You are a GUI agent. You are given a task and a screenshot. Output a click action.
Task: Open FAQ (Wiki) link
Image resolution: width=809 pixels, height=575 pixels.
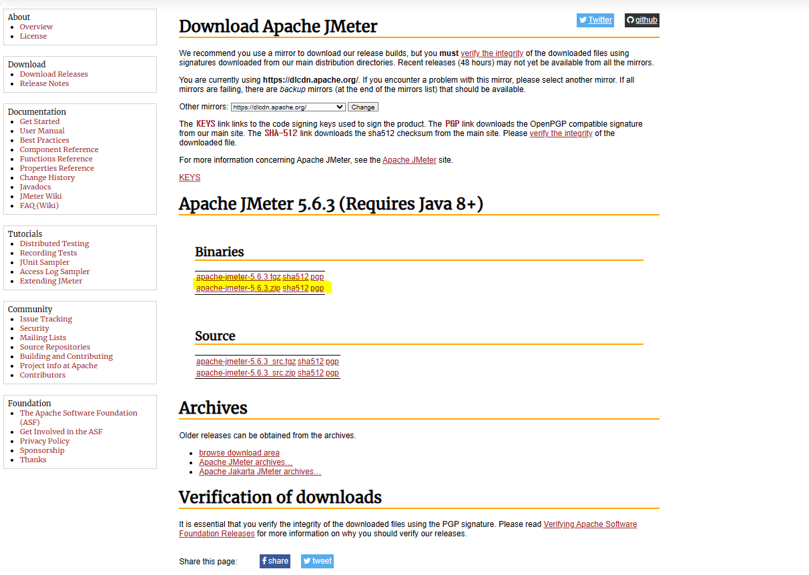[39, 205]
